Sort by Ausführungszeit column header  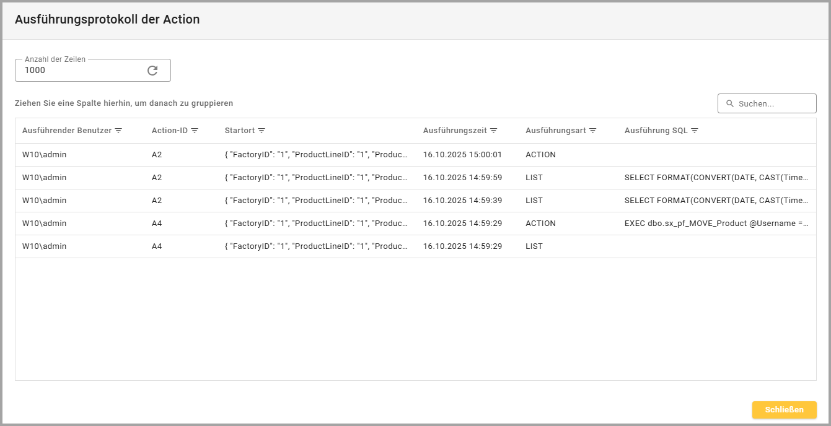[454, 131]
